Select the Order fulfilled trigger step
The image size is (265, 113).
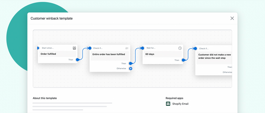57,54
